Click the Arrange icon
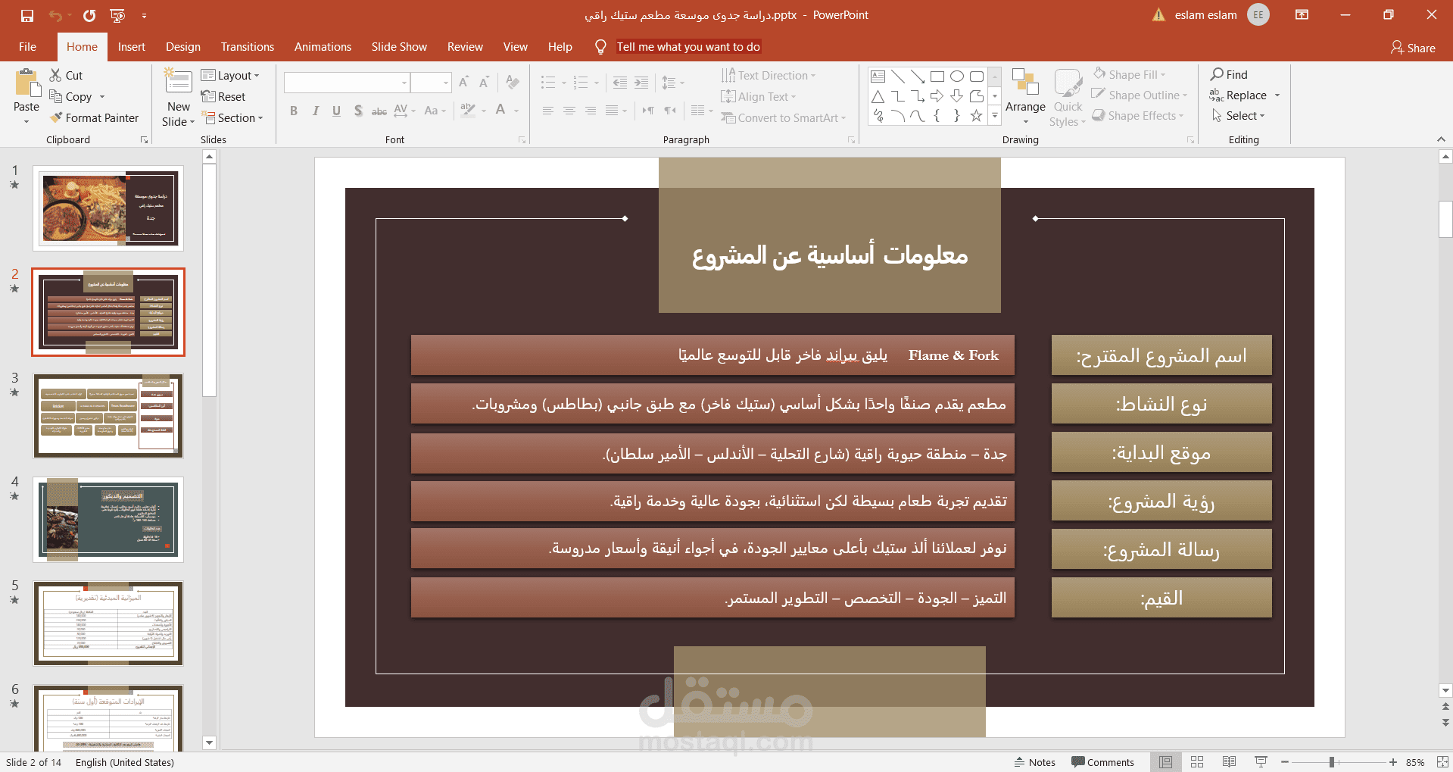The height and width of the screenshot is (772, 1453). pos(1025,82)
